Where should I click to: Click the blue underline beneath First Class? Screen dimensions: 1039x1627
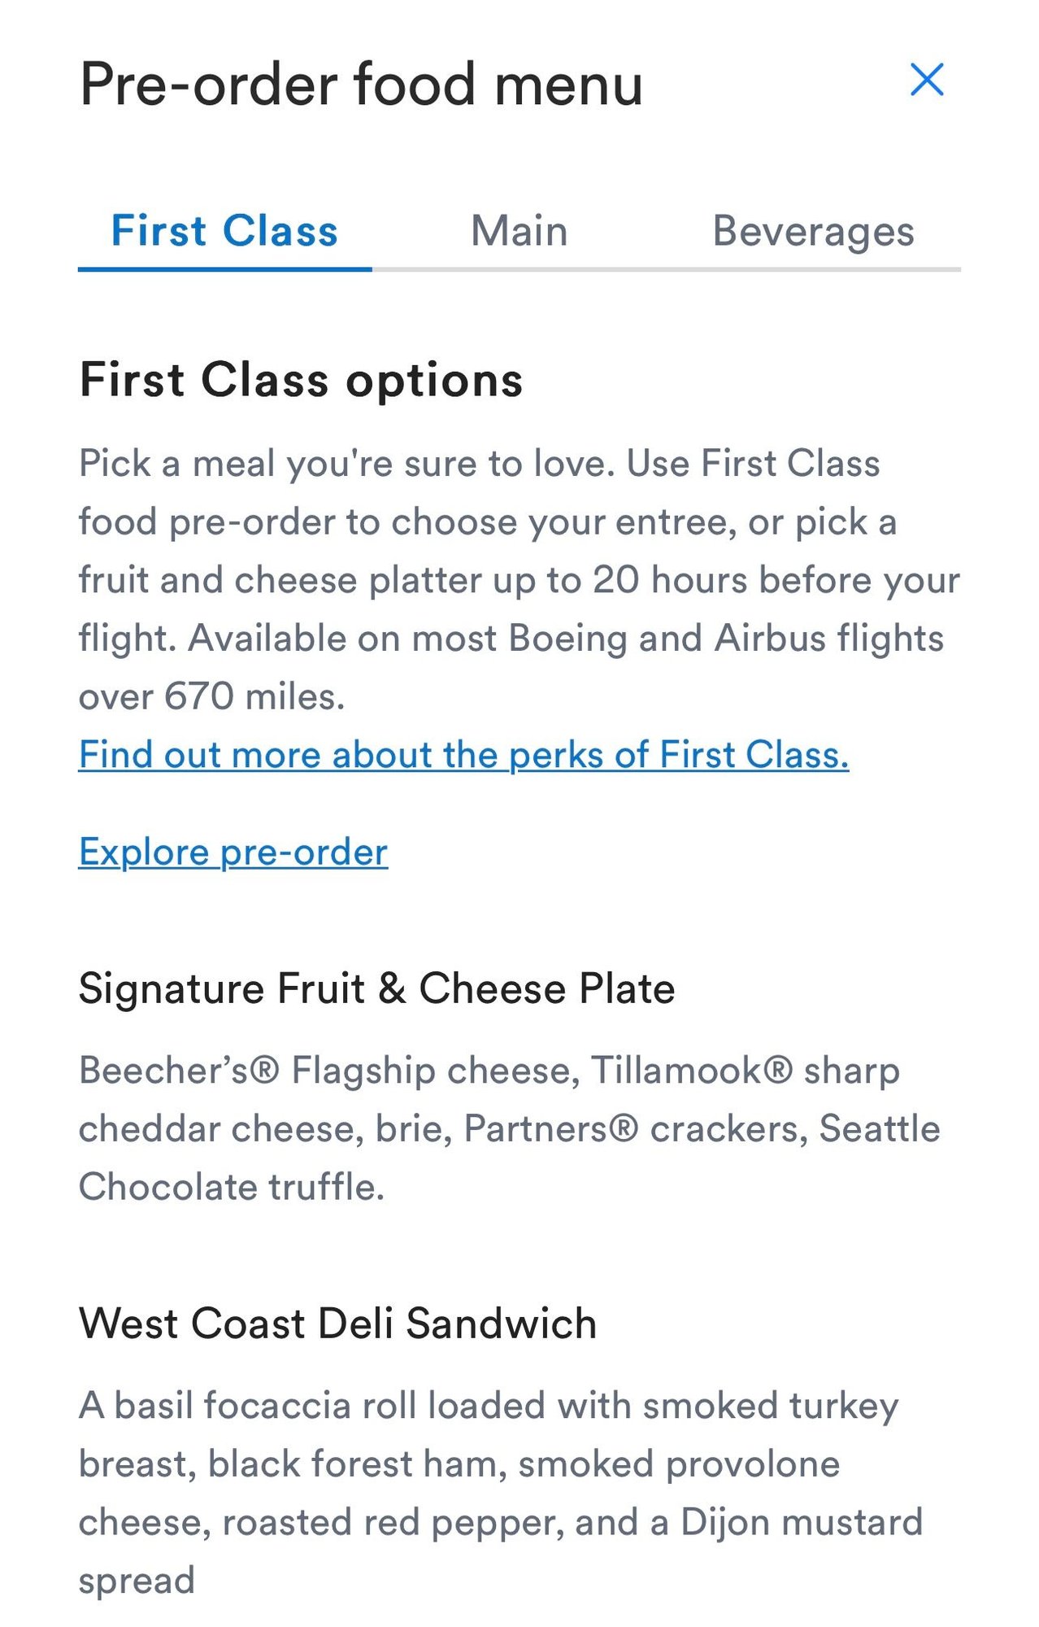tap(224, 268)
